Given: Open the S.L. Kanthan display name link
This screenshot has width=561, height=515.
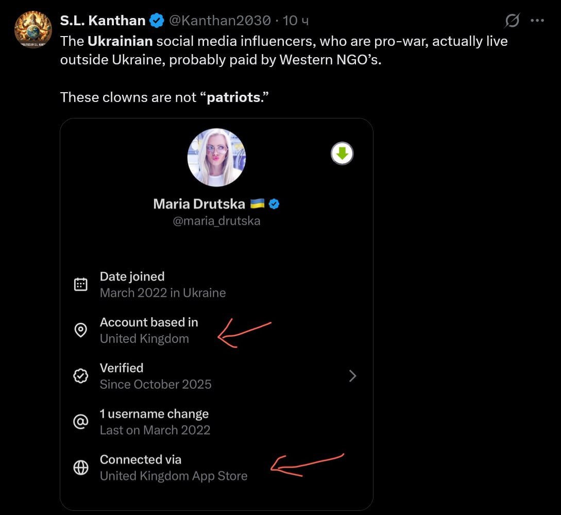Looking at the screenshot, I should (103, 21).
